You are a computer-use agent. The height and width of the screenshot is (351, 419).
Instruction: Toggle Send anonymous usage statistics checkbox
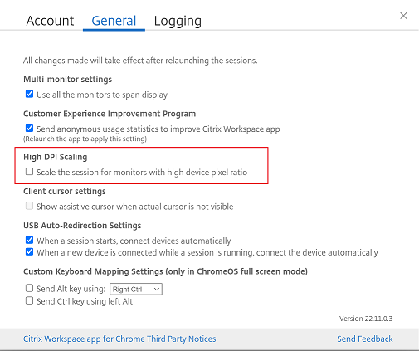[x=29, y=129]
